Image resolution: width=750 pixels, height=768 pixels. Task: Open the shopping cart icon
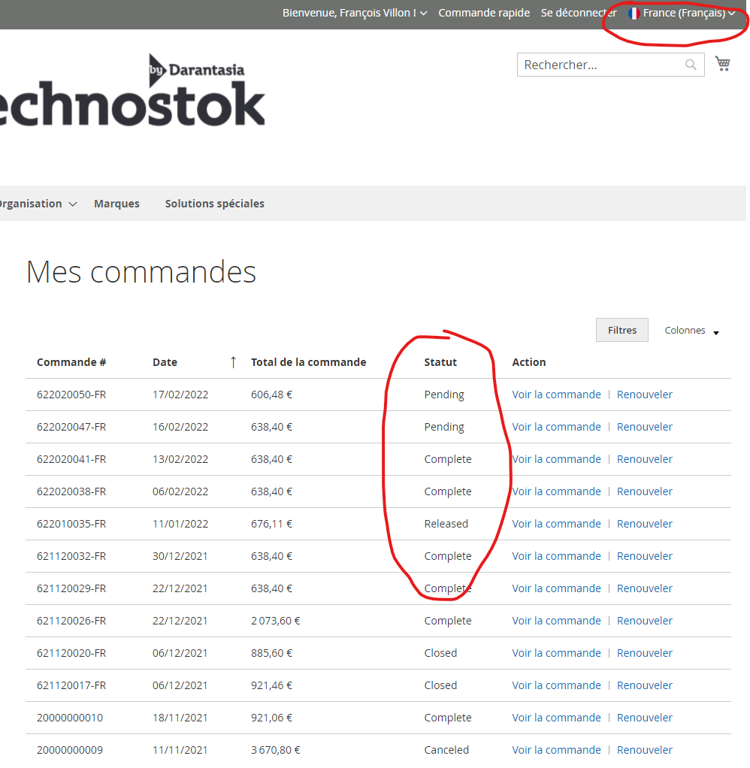tap(722, 64)
